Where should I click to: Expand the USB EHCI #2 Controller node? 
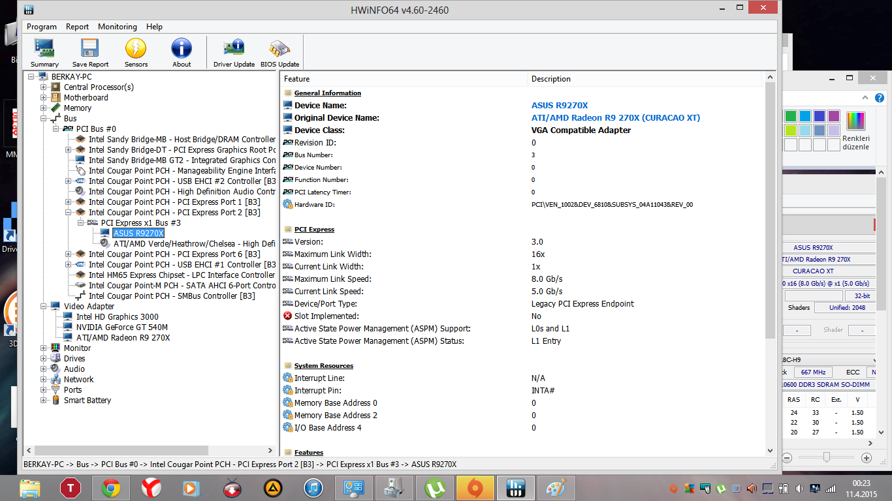[x=69, y=181]
